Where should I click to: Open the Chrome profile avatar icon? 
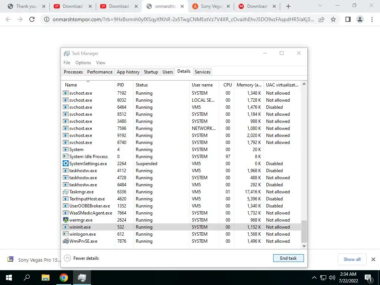pos(360,19)
